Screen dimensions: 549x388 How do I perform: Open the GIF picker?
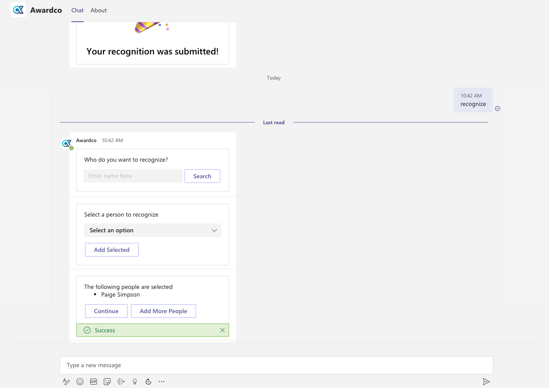tap(94, 382)
